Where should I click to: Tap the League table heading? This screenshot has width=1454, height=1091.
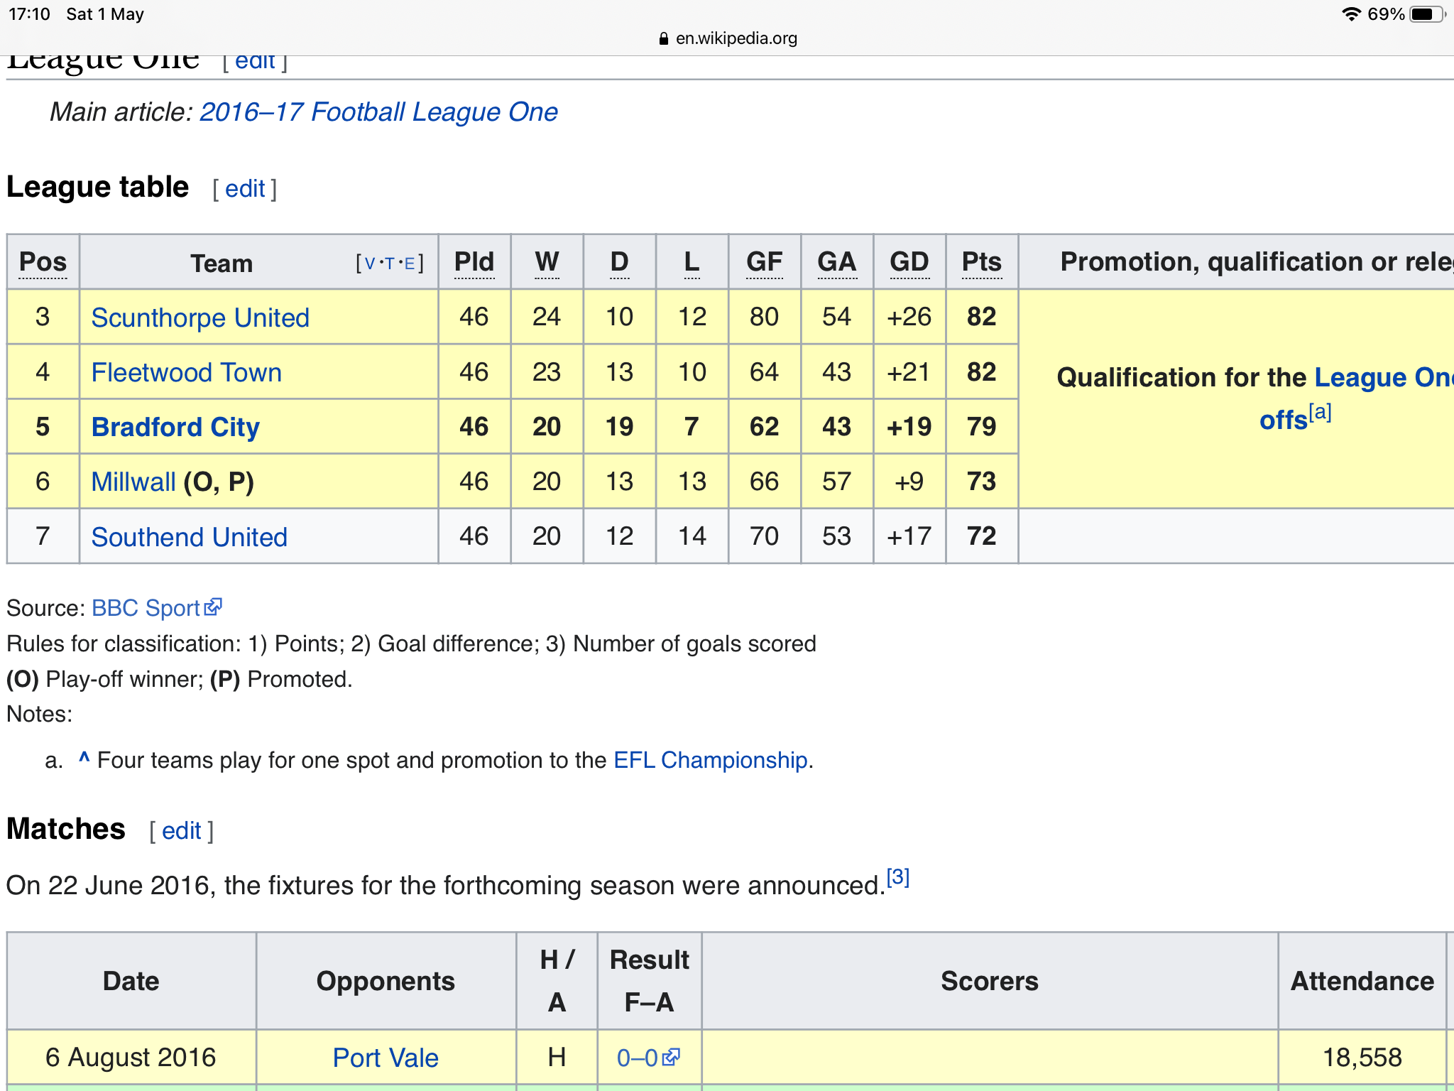point(98,188)
